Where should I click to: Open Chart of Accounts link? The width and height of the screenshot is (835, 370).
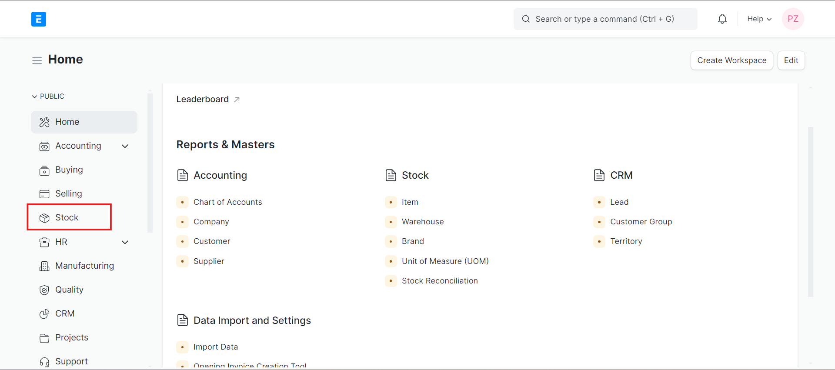pyautogui.click(x=227, y=202)
